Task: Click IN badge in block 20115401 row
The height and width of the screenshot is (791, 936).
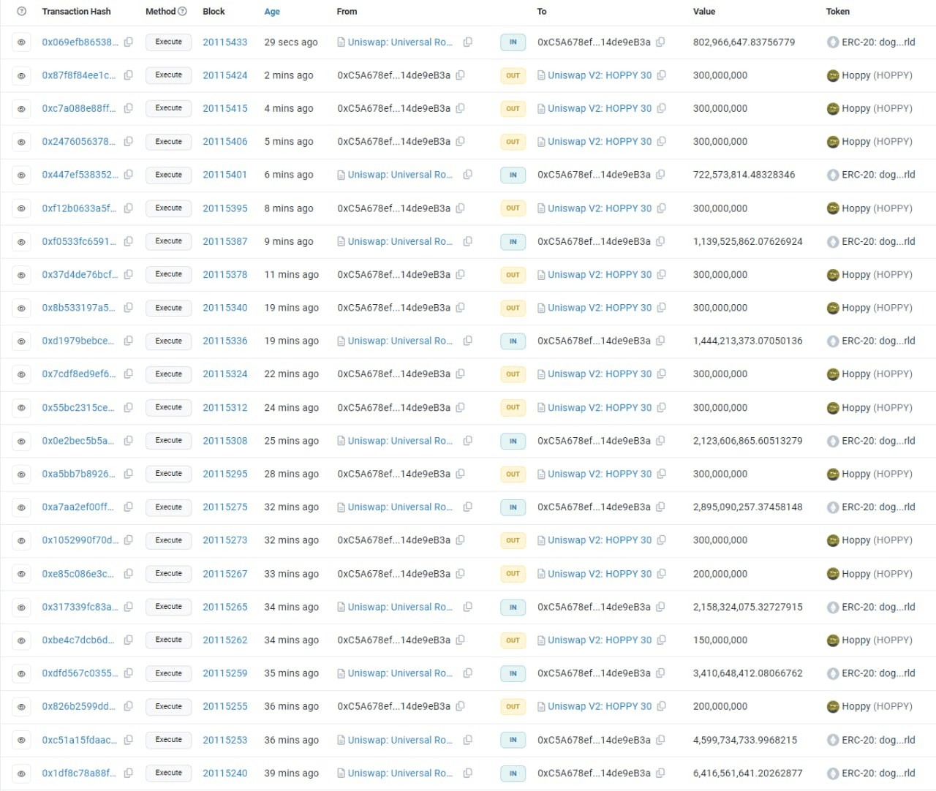Action: (513, 175)
